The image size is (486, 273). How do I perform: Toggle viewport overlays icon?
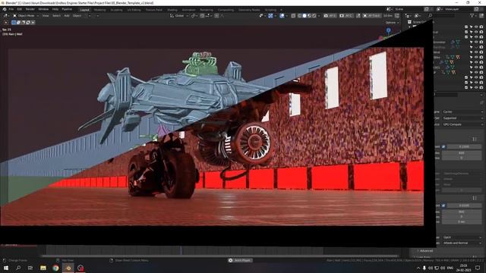tap(282, 15)
